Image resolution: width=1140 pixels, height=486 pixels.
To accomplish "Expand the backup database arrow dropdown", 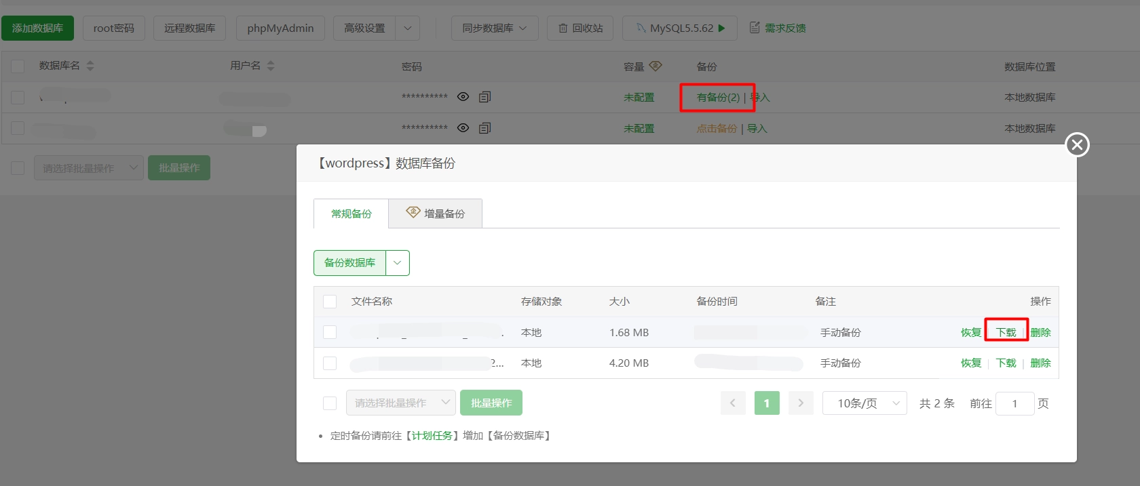I will [398, 263].
